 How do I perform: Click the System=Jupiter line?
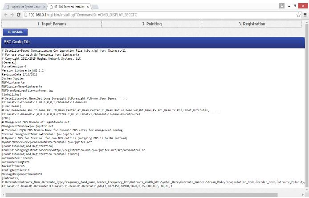13,78
